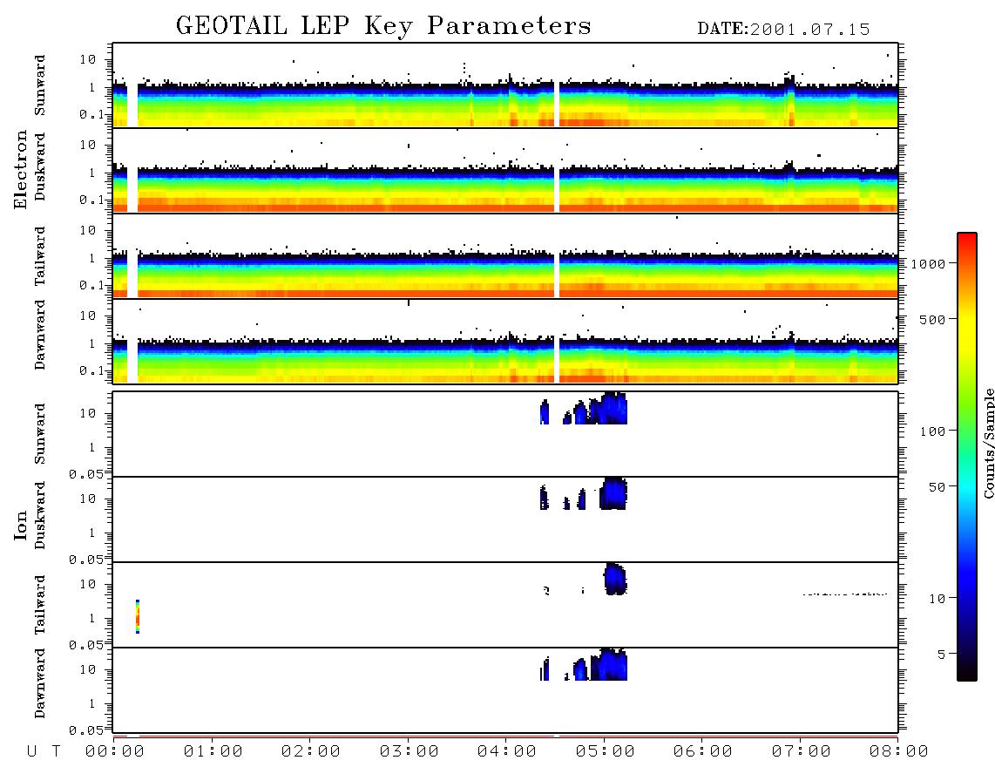This screenshot has height=767, width=995.
Task: Open the Electron Sunward spectrogram panel
Action: (x=505, y=85)
